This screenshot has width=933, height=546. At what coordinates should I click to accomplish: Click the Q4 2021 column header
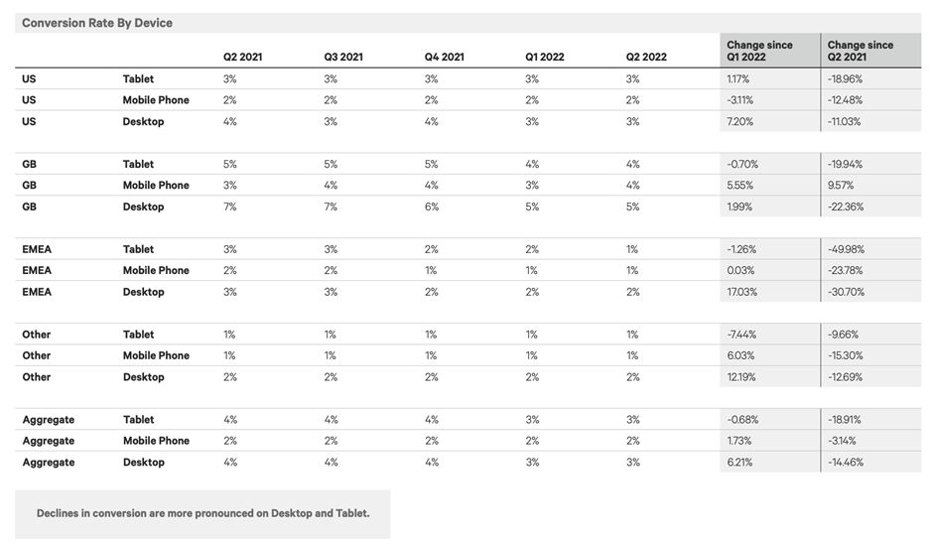pyautogui.click(x=444, y=58)
